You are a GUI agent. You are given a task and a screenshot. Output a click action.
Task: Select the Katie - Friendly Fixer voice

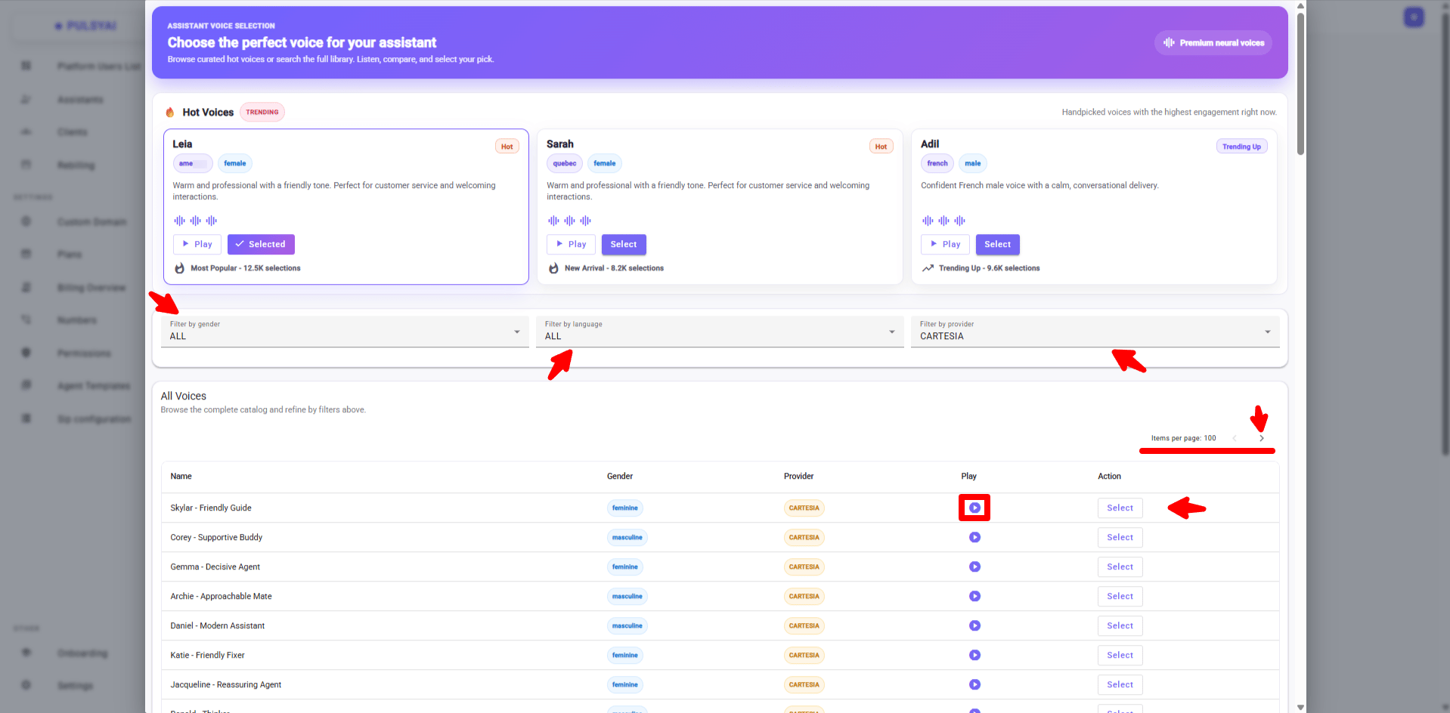click(1120, 655)
